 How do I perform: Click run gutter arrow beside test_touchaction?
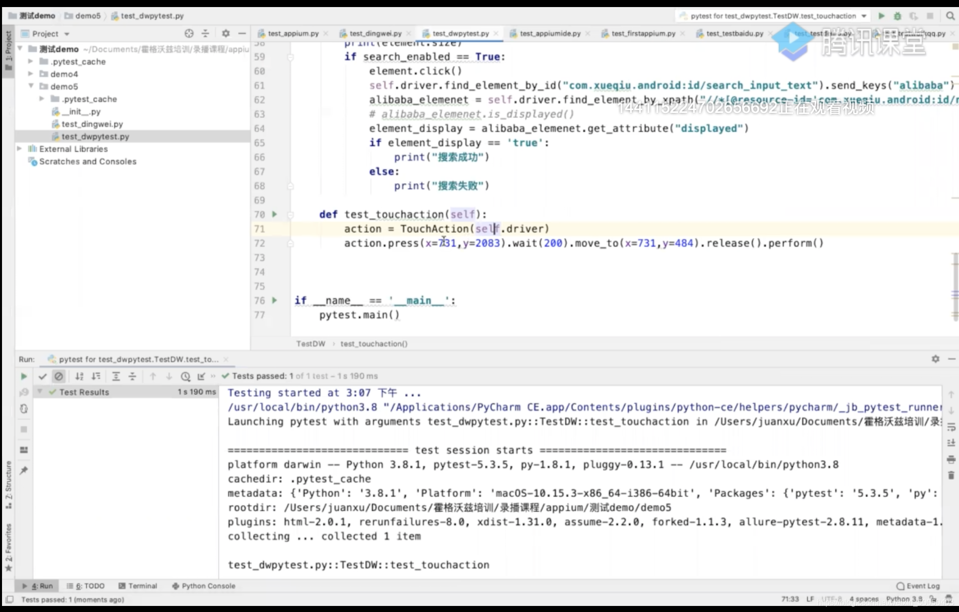coord(275,214)
